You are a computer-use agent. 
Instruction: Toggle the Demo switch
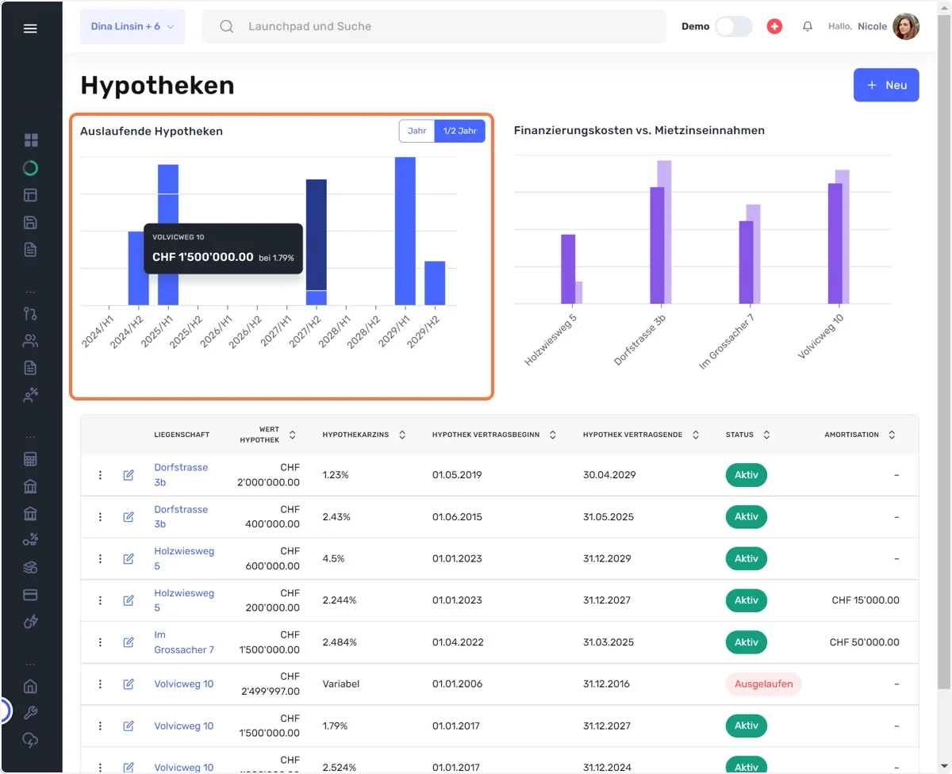tap(733, 26)
